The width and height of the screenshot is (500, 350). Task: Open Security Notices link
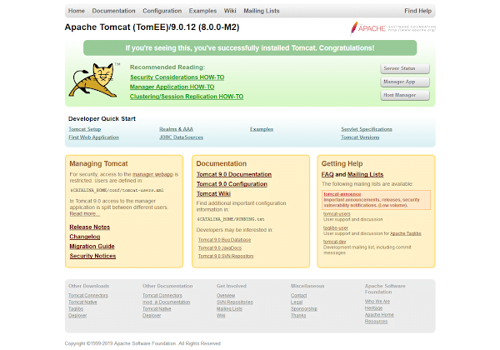[x=92, y=256]
